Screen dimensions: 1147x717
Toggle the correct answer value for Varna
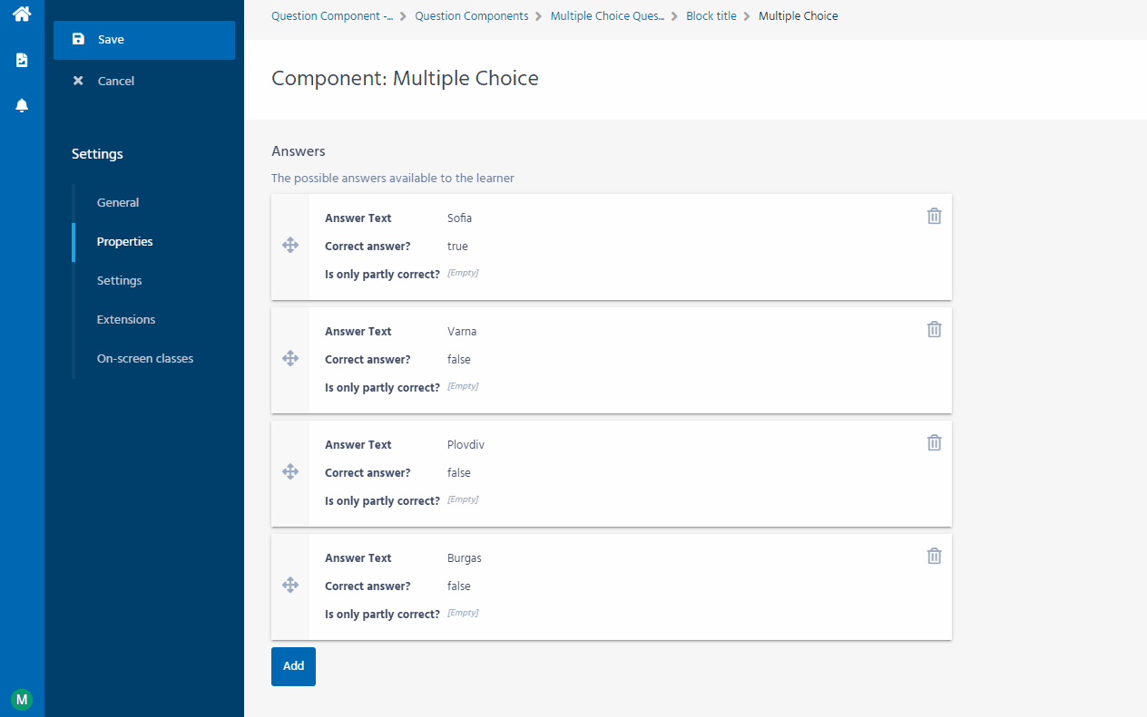[458, 359]
